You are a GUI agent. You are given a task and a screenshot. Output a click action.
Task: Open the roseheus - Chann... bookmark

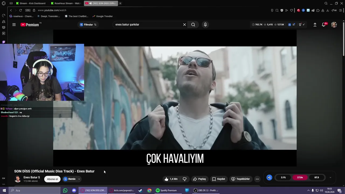click(22, 16)
